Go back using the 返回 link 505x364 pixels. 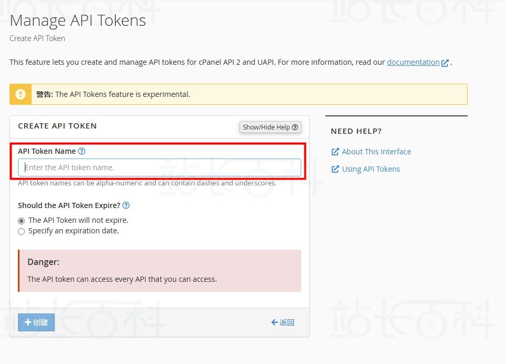(282, 322)
